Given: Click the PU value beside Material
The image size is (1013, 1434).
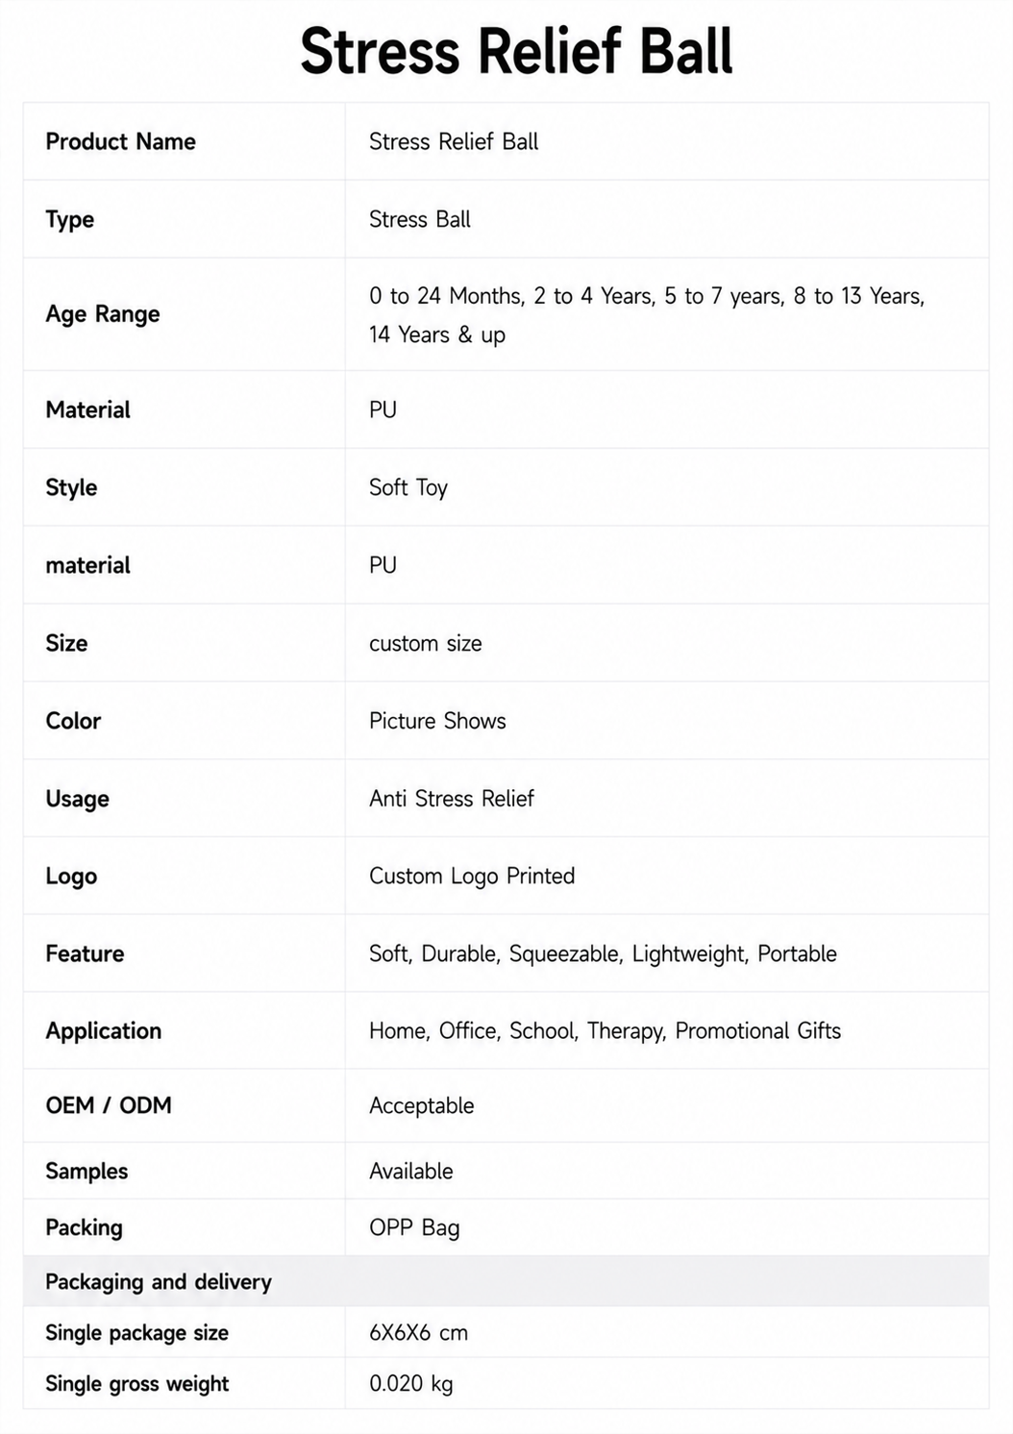Looking at the screenshot, I should (x=383, y=409).
